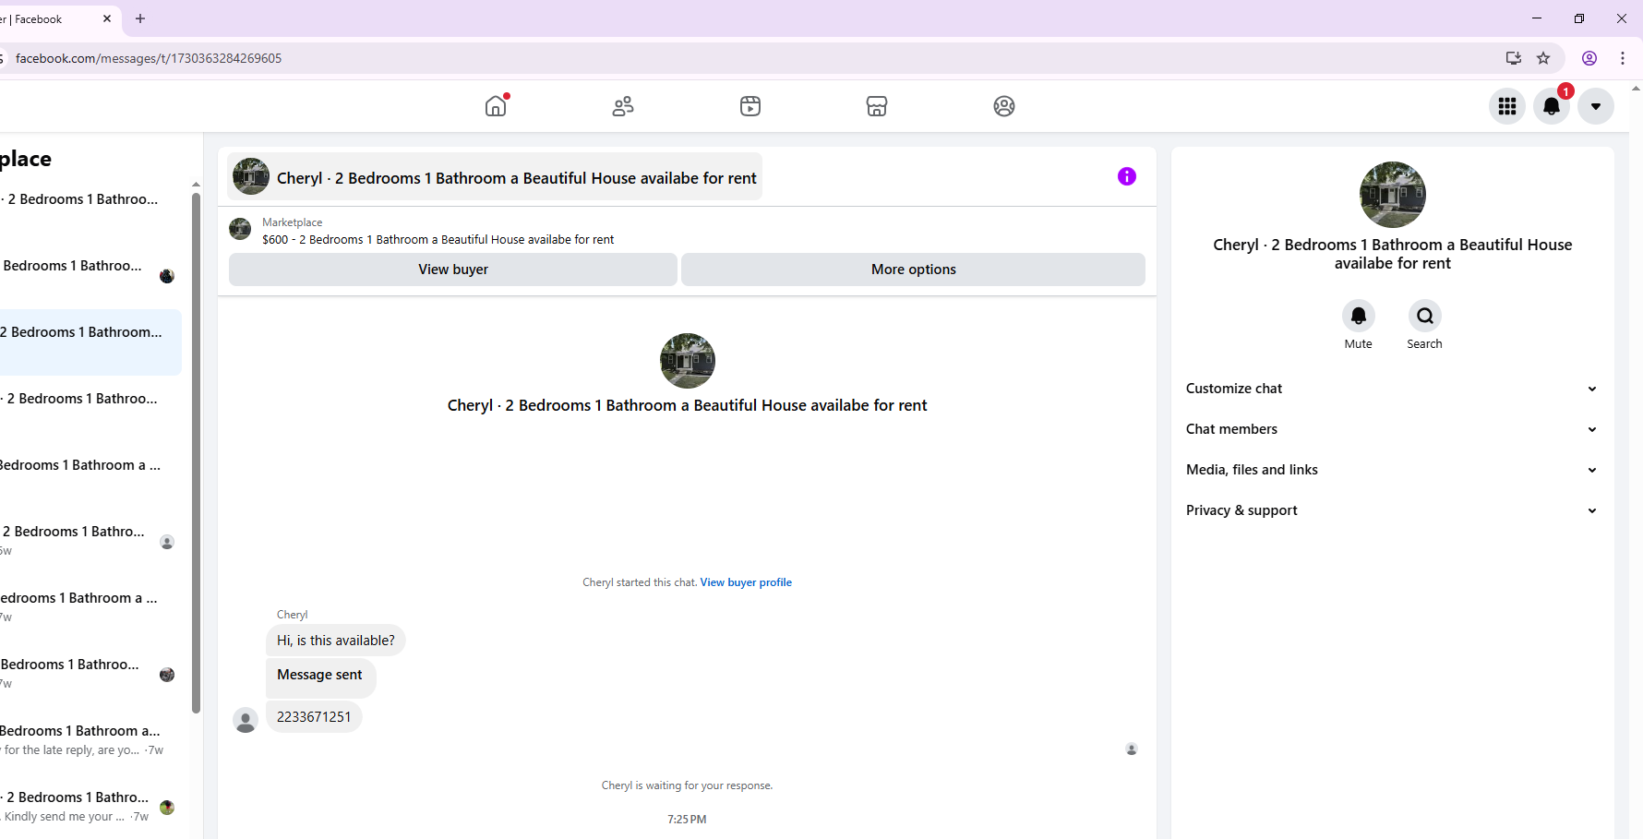Open the Notifications bell with red badge
1643x839 pixels.
pos(1552,106)
